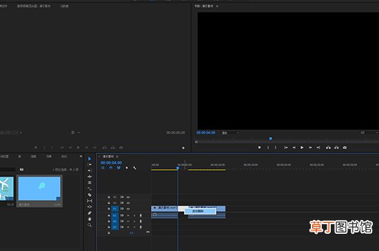
Task: Mute audio track A1
Action: [x=128, y=215]
